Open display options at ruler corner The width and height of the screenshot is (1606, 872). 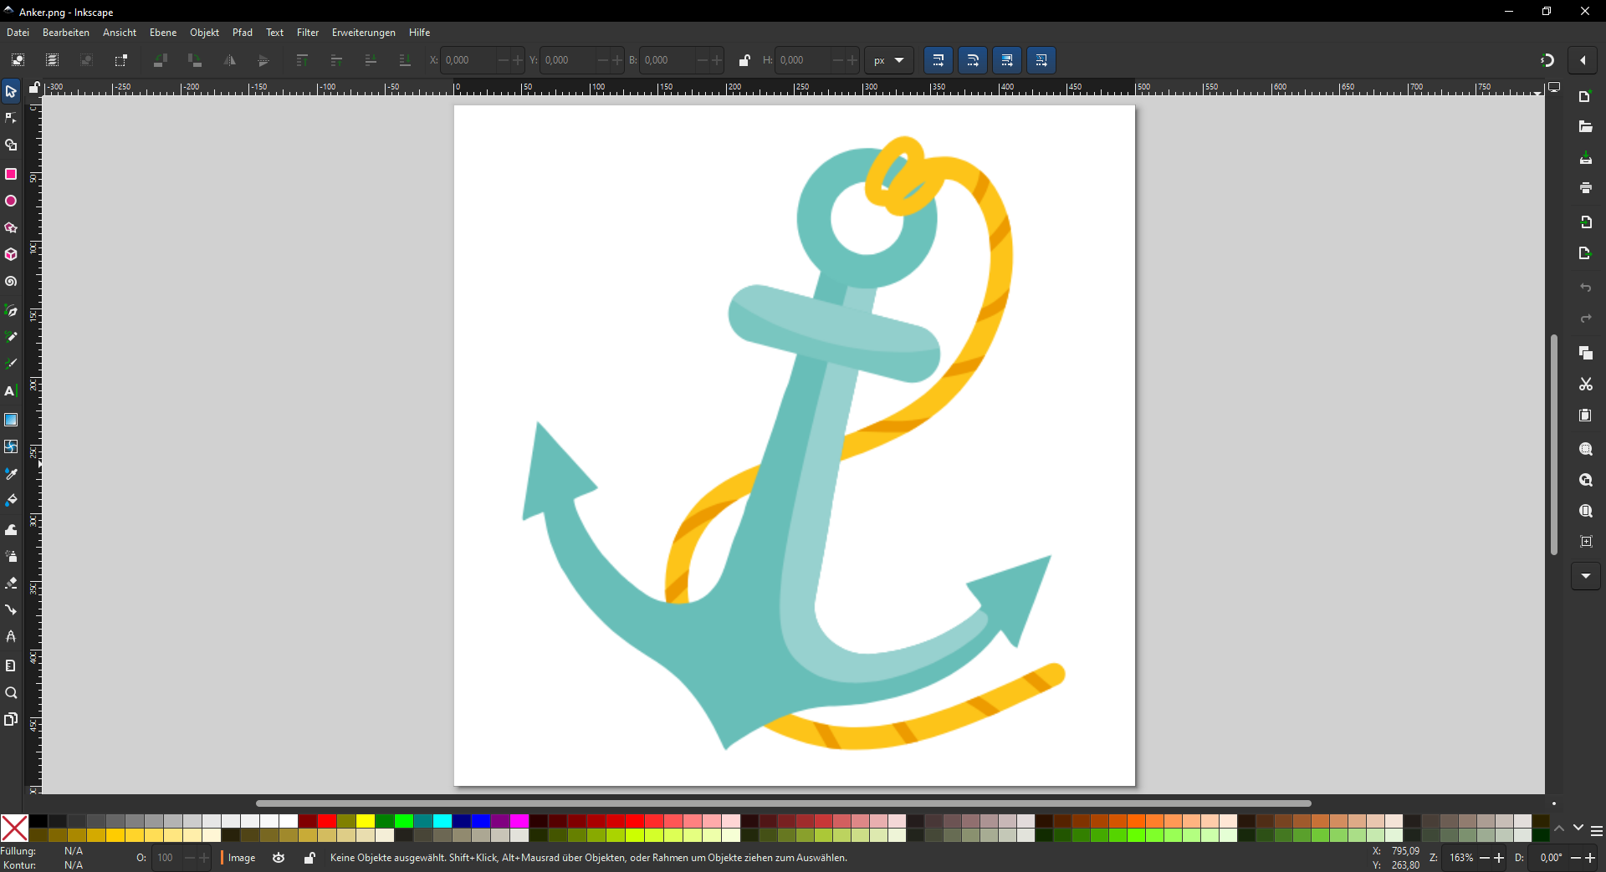tap(1554, 87)
